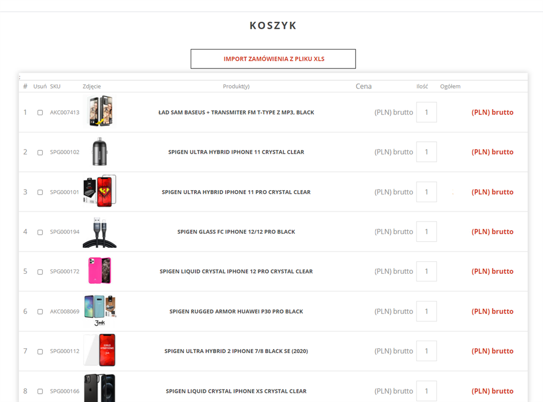Click black cable thumbnail in row 4
This screenshot has width=543, height=402.
tap(99, 231)
